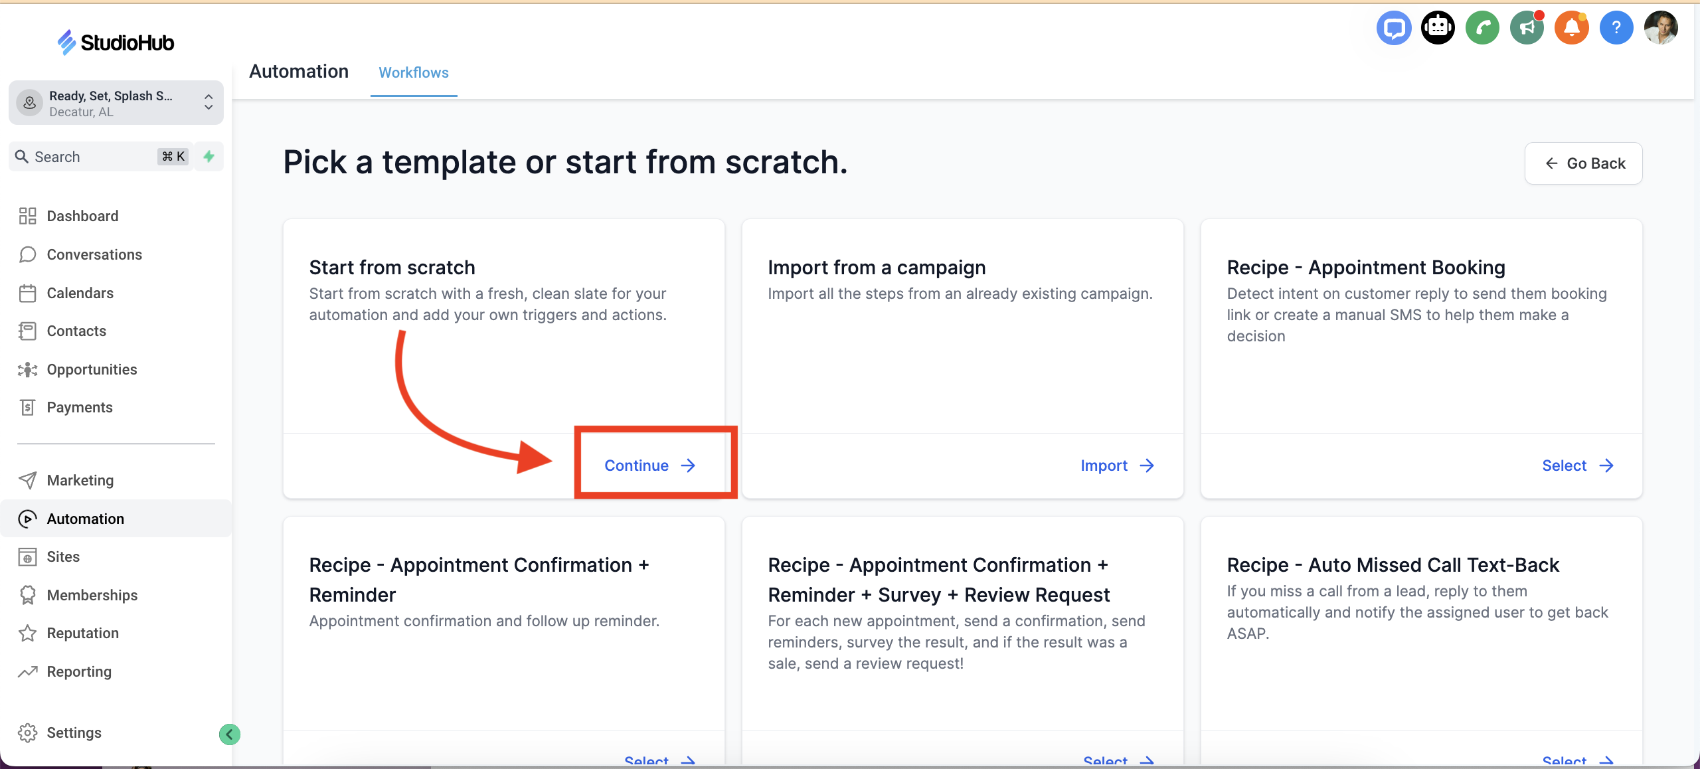Image resolution: width=1700 pixels, height=769 pixels.
Task: Open Automation in the sidebar menu
Action: pyautogui.click(x=85, y=519)
